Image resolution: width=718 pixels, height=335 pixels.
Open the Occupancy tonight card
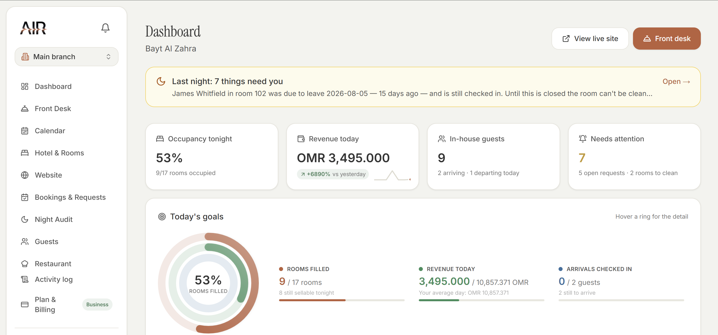click(x=212, y=157)
